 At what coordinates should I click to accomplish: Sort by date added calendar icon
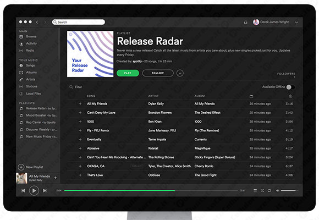tap(251, 96)
